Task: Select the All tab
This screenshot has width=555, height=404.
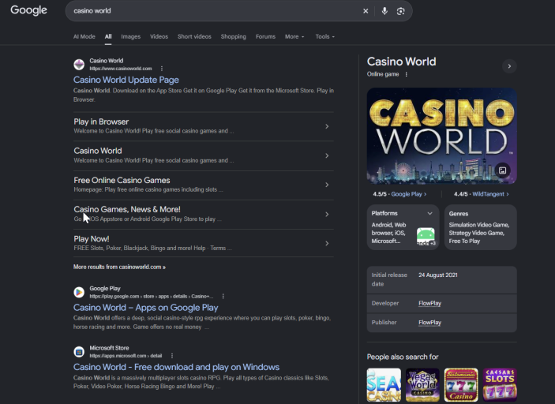Action: pyautogui.click(x=108, y=36)
